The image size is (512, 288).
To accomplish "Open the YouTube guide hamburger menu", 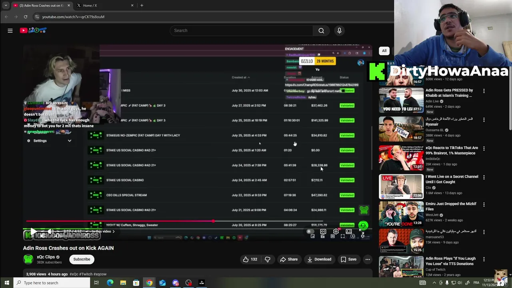I will [x=10, y=30].
